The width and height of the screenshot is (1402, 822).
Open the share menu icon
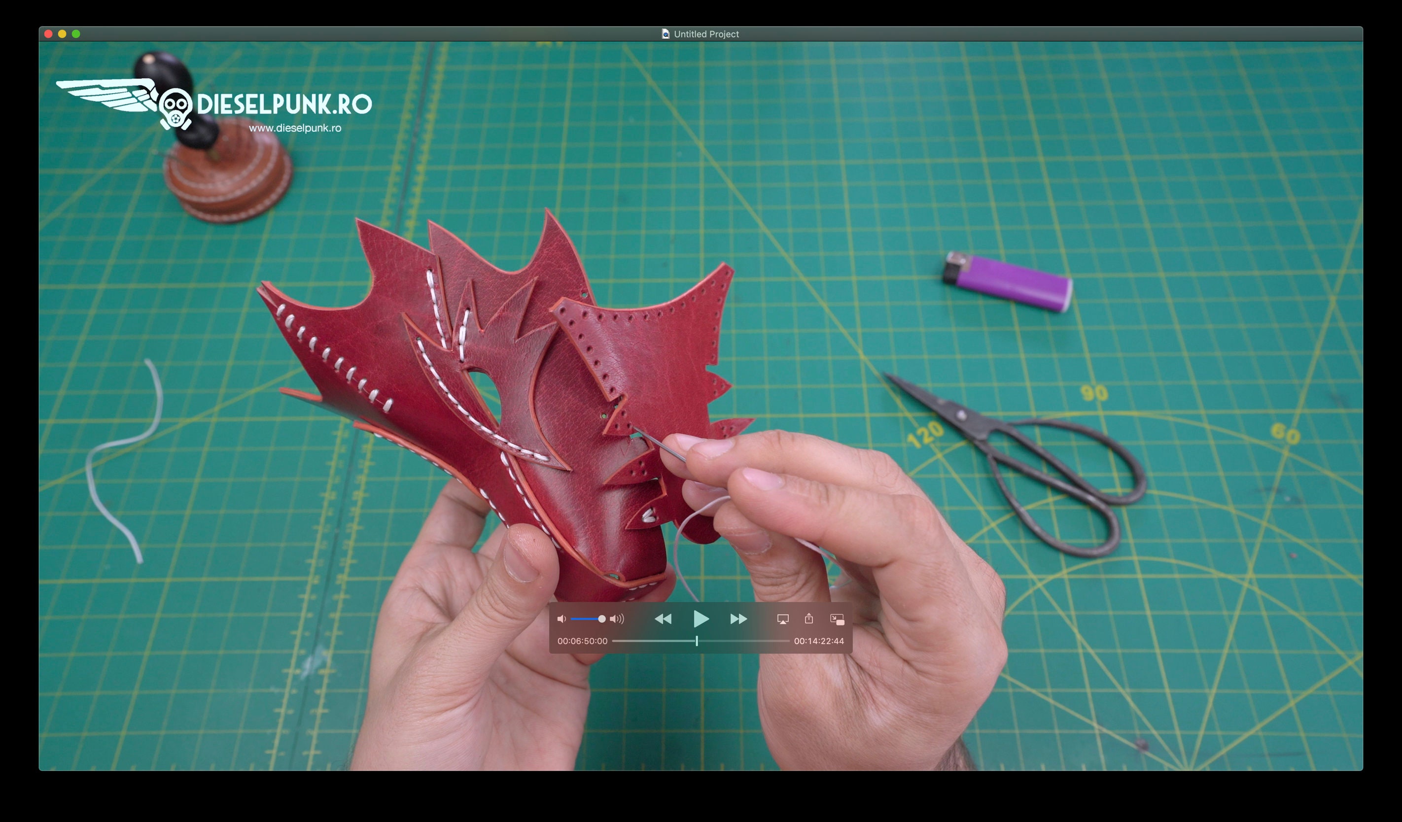point(809,618)
